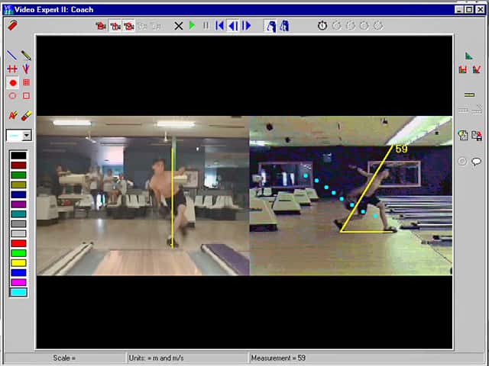Open the speech bubble comment tool
The image size is (489, 366).
476,161
